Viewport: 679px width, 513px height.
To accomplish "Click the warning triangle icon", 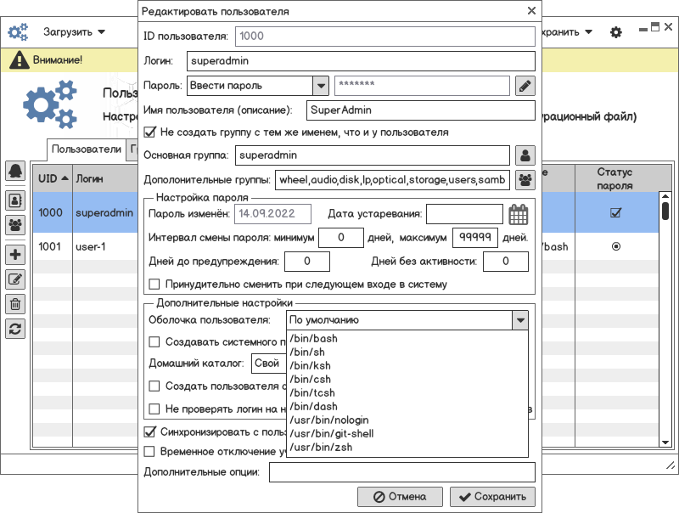I will click(19, 59).
